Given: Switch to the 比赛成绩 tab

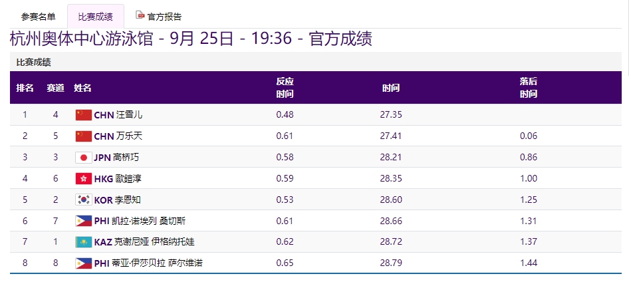Looking at the screenshot, I should [95, 17].
